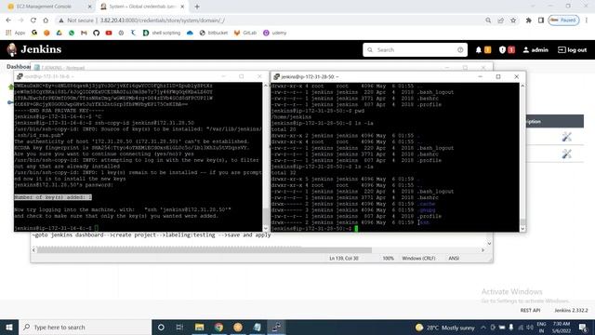This screenshot has height=335, width=595.
Task: Focus the Jenkins Search box
Action: tap(415, 49)
